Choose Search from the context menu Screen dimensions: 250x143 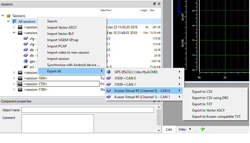coord(72,21)
